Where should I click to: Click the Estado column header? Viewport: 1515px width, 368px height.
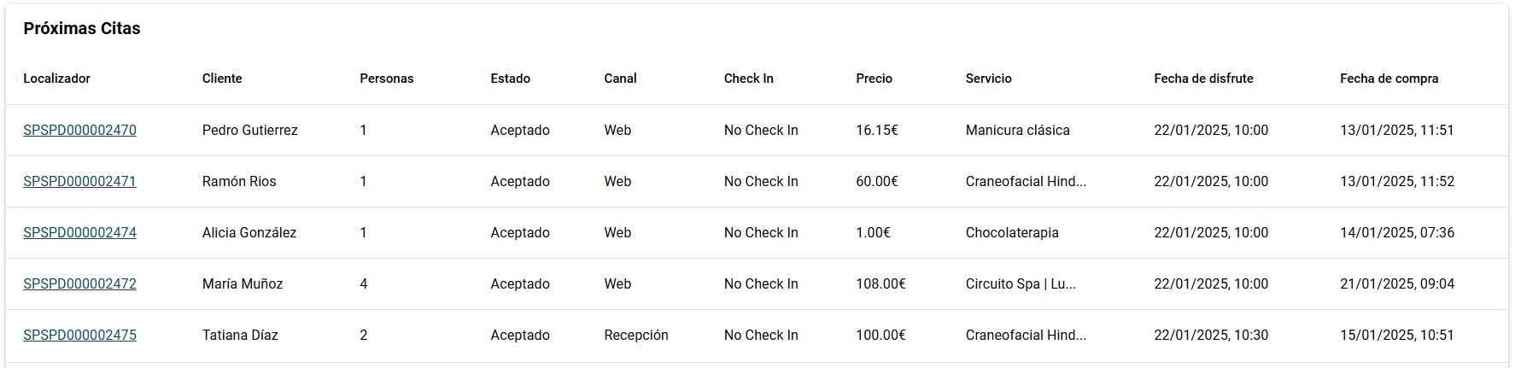[x=511, y=79]
